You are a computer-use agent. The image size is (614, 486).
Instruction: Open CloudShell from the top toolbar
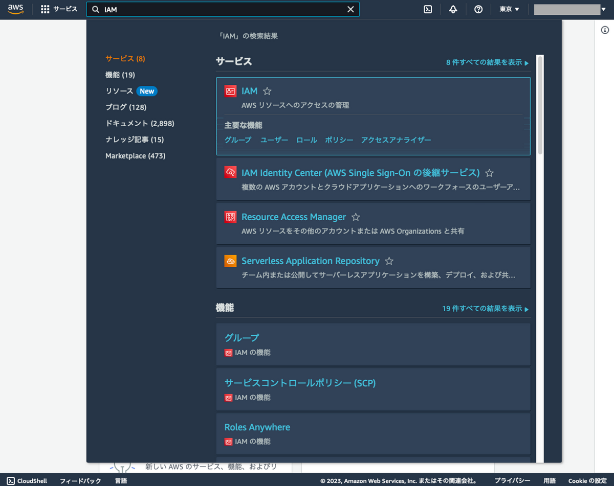click(x=428, y=9)
